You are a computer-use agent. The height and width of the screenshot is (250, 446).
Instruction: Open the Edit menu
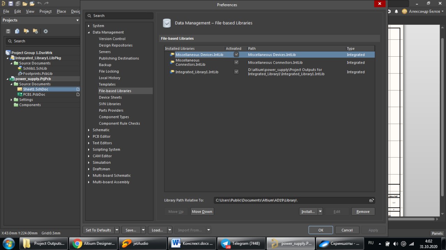17,11
